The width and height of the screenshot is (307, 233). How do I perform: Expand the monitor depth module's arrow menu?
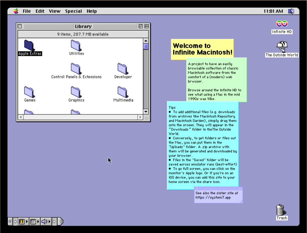point(26,221)
